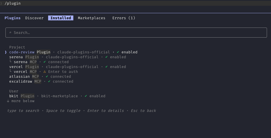271x138 pixels.
Task: Click the MCP badge on atlassian row
Action: [x=36, y=76]
